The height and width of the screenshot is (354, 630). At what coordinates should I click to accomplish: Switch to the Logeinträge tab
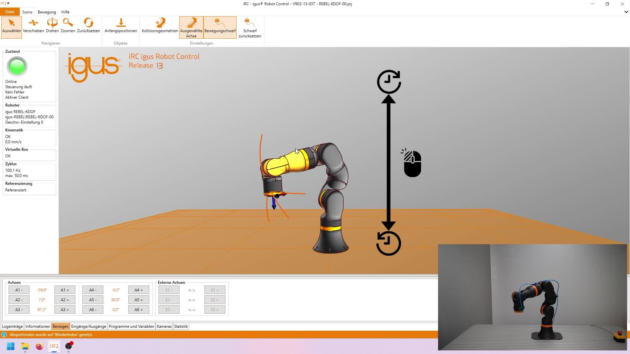pyautogui.click(x=12, y=326)
